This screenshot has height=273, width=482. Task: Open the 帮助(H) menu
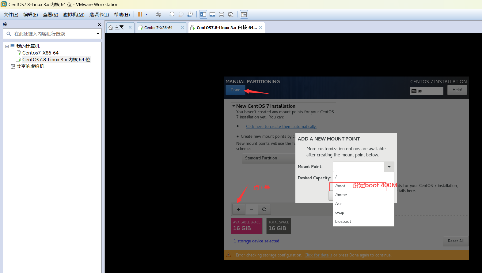coord(122,15)
